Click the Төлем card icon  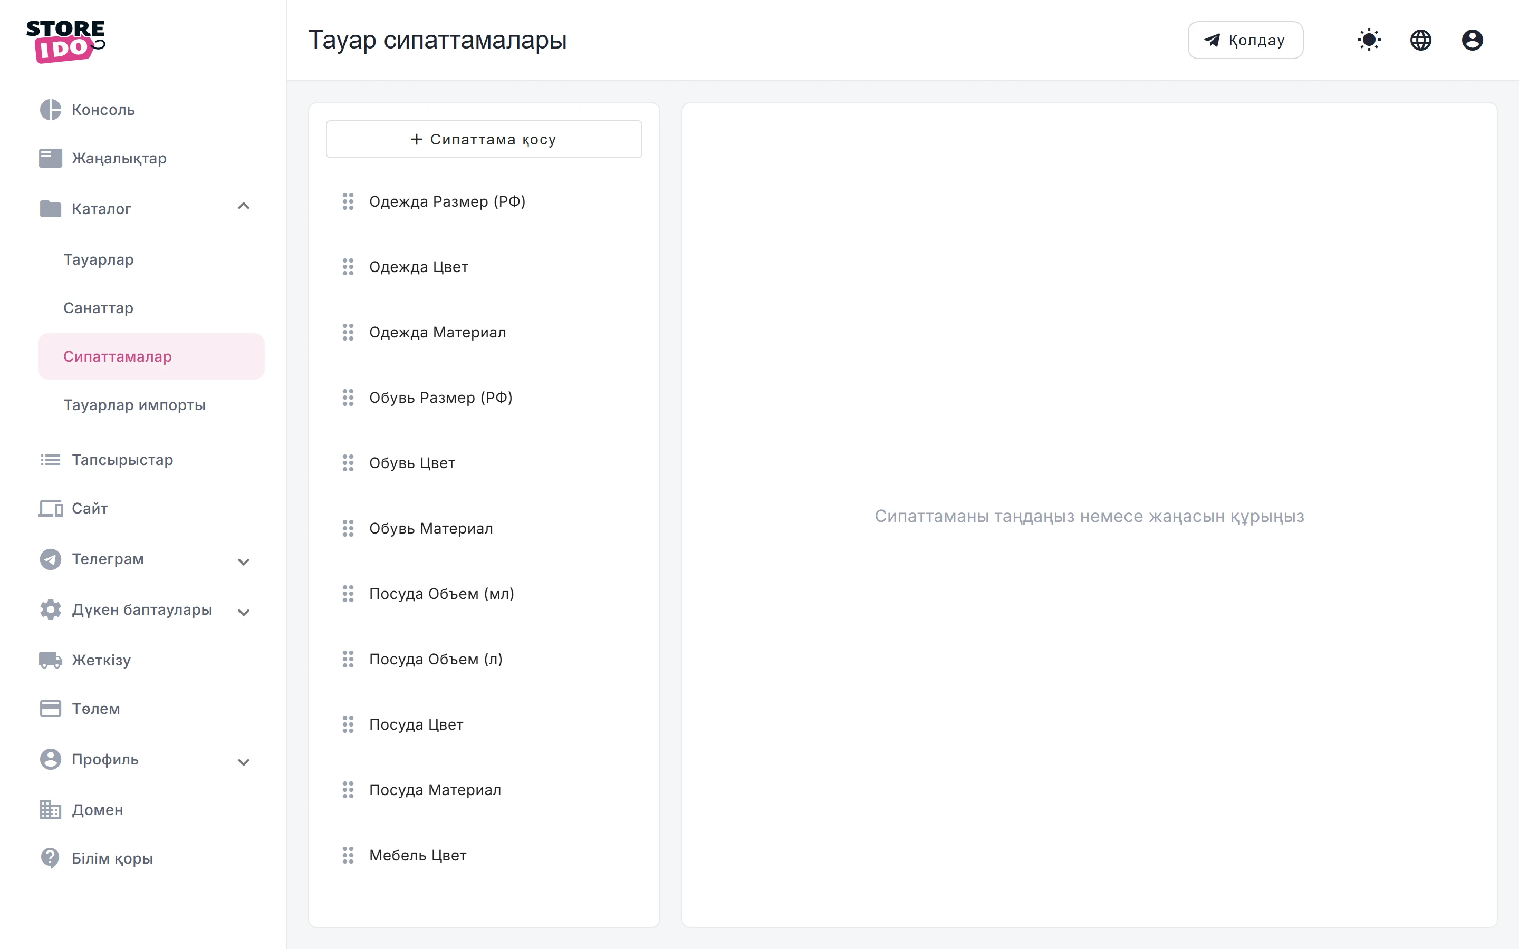point(50,709)
